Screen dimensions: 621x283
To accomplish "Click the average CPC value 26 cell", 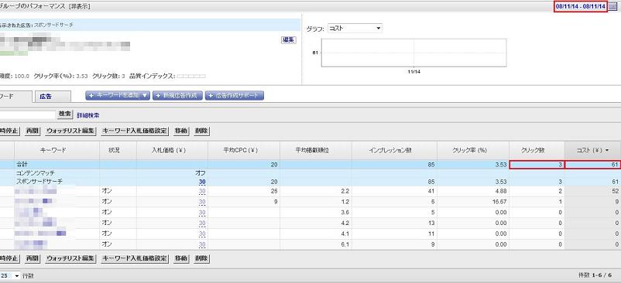I will [274, 191].
